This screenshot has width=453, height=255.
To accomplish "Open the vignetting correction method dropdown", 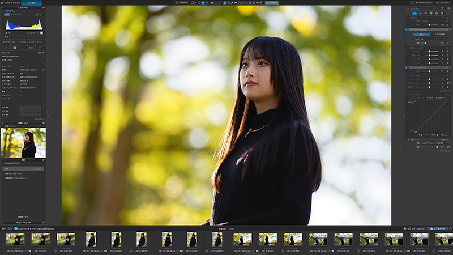I will [434, 143].
